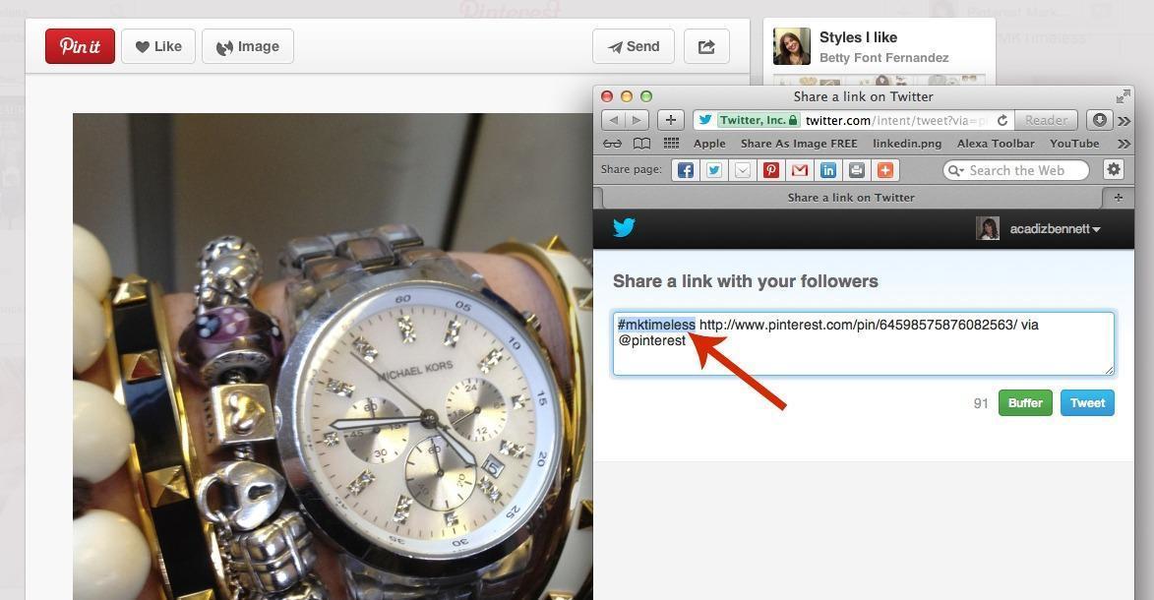Click the Twitter bird logo in header
This screenshot has width=1154, height=600.
624,227
